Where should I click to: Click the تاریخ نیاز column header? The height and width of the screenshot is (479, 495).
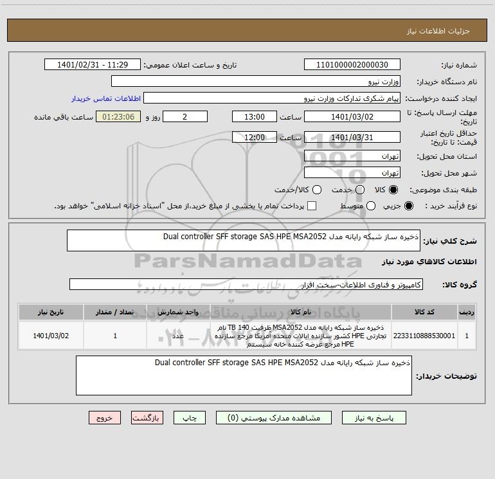(x=51, y=312)
